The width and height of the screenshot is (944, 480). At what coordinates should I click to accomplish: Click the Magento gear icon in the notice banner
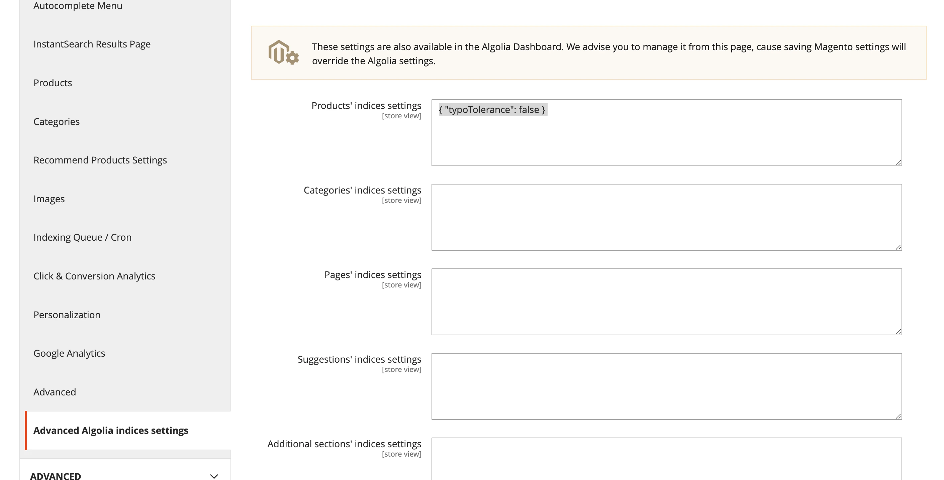(283, 54)
